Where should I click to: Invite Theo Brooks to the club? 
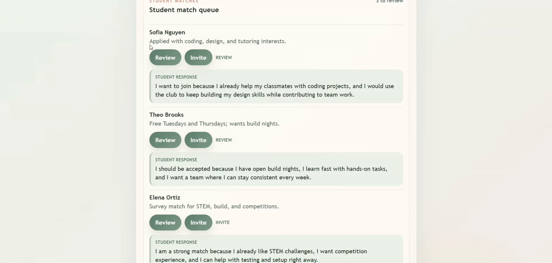[x=198, y=140]
